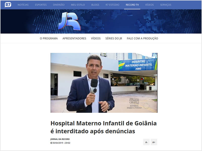
Task: Open R7 Estúdio section
Action: pyautogui.click(x=112, y=5)
